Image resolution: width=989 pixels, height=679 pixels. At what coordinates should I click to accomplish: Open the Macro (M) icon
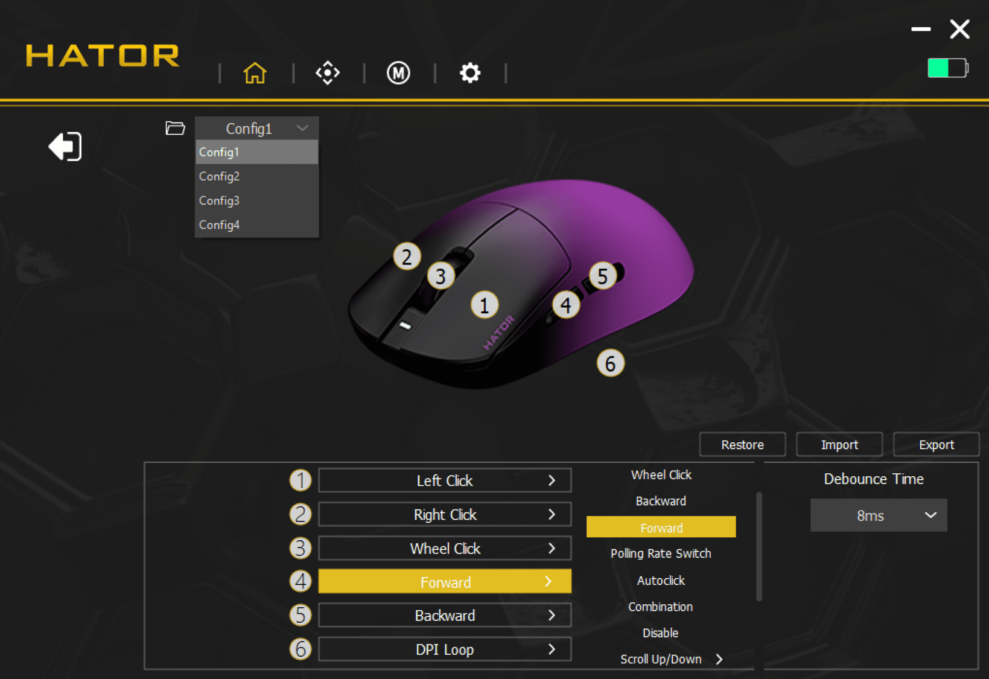(x=398, y=73)
